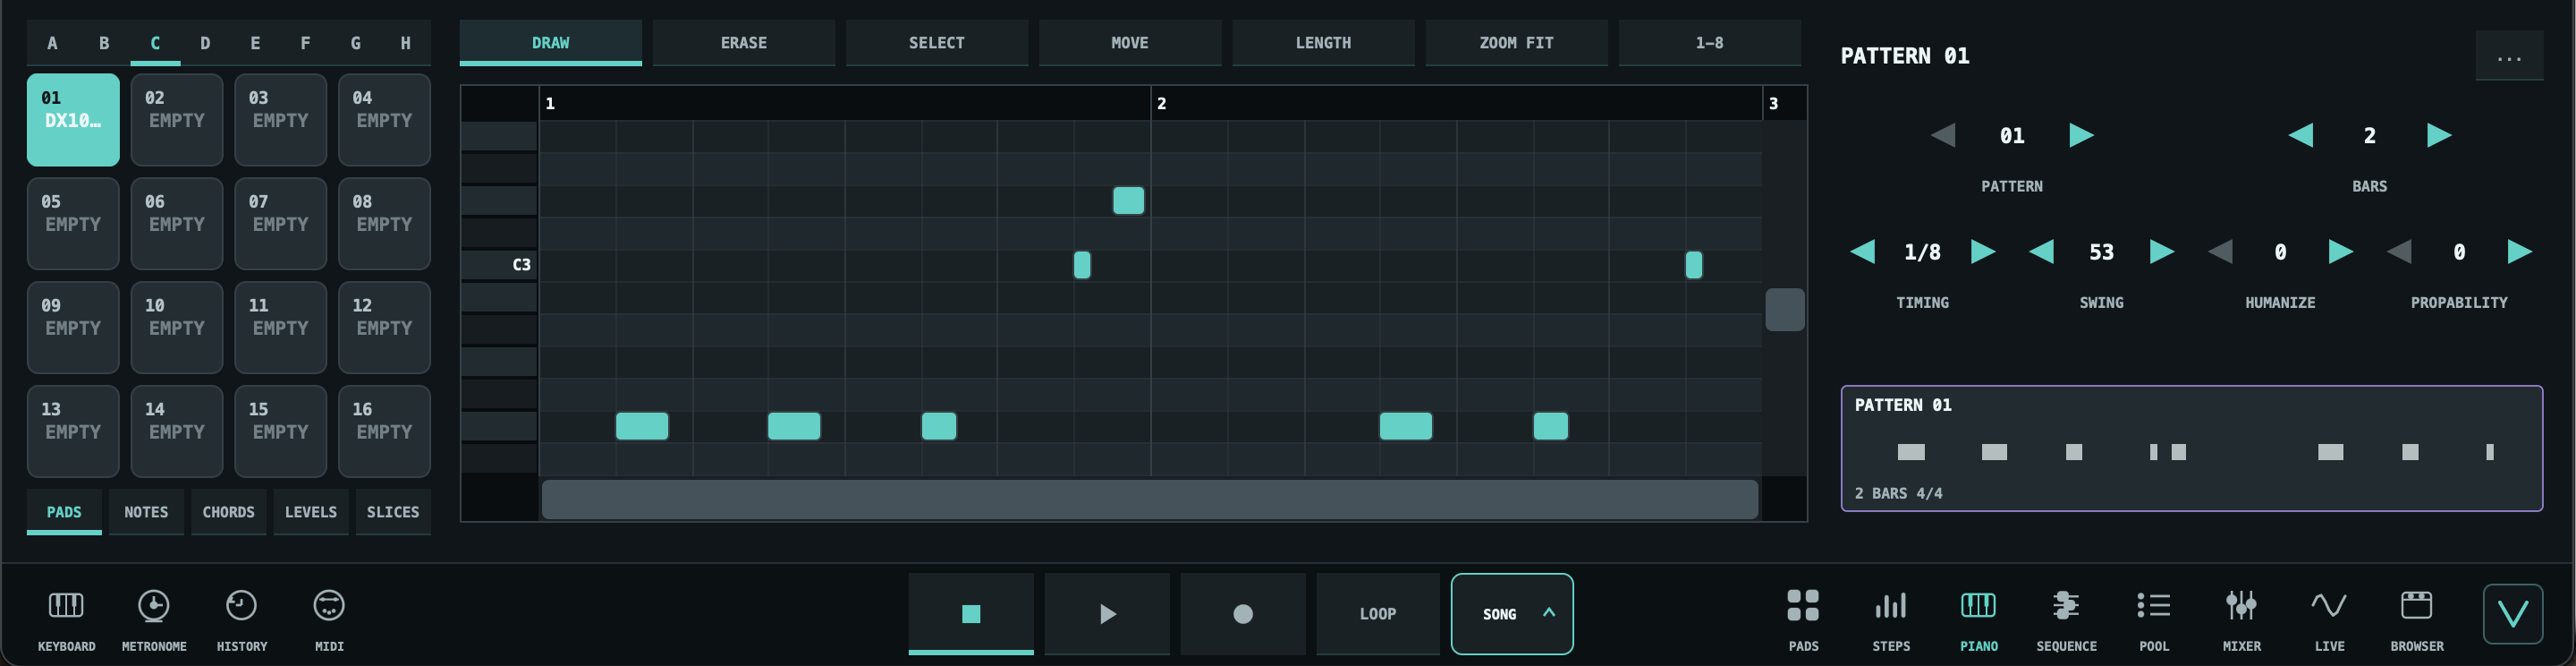Open the Metronome settings icon

(x=154, y=605)
